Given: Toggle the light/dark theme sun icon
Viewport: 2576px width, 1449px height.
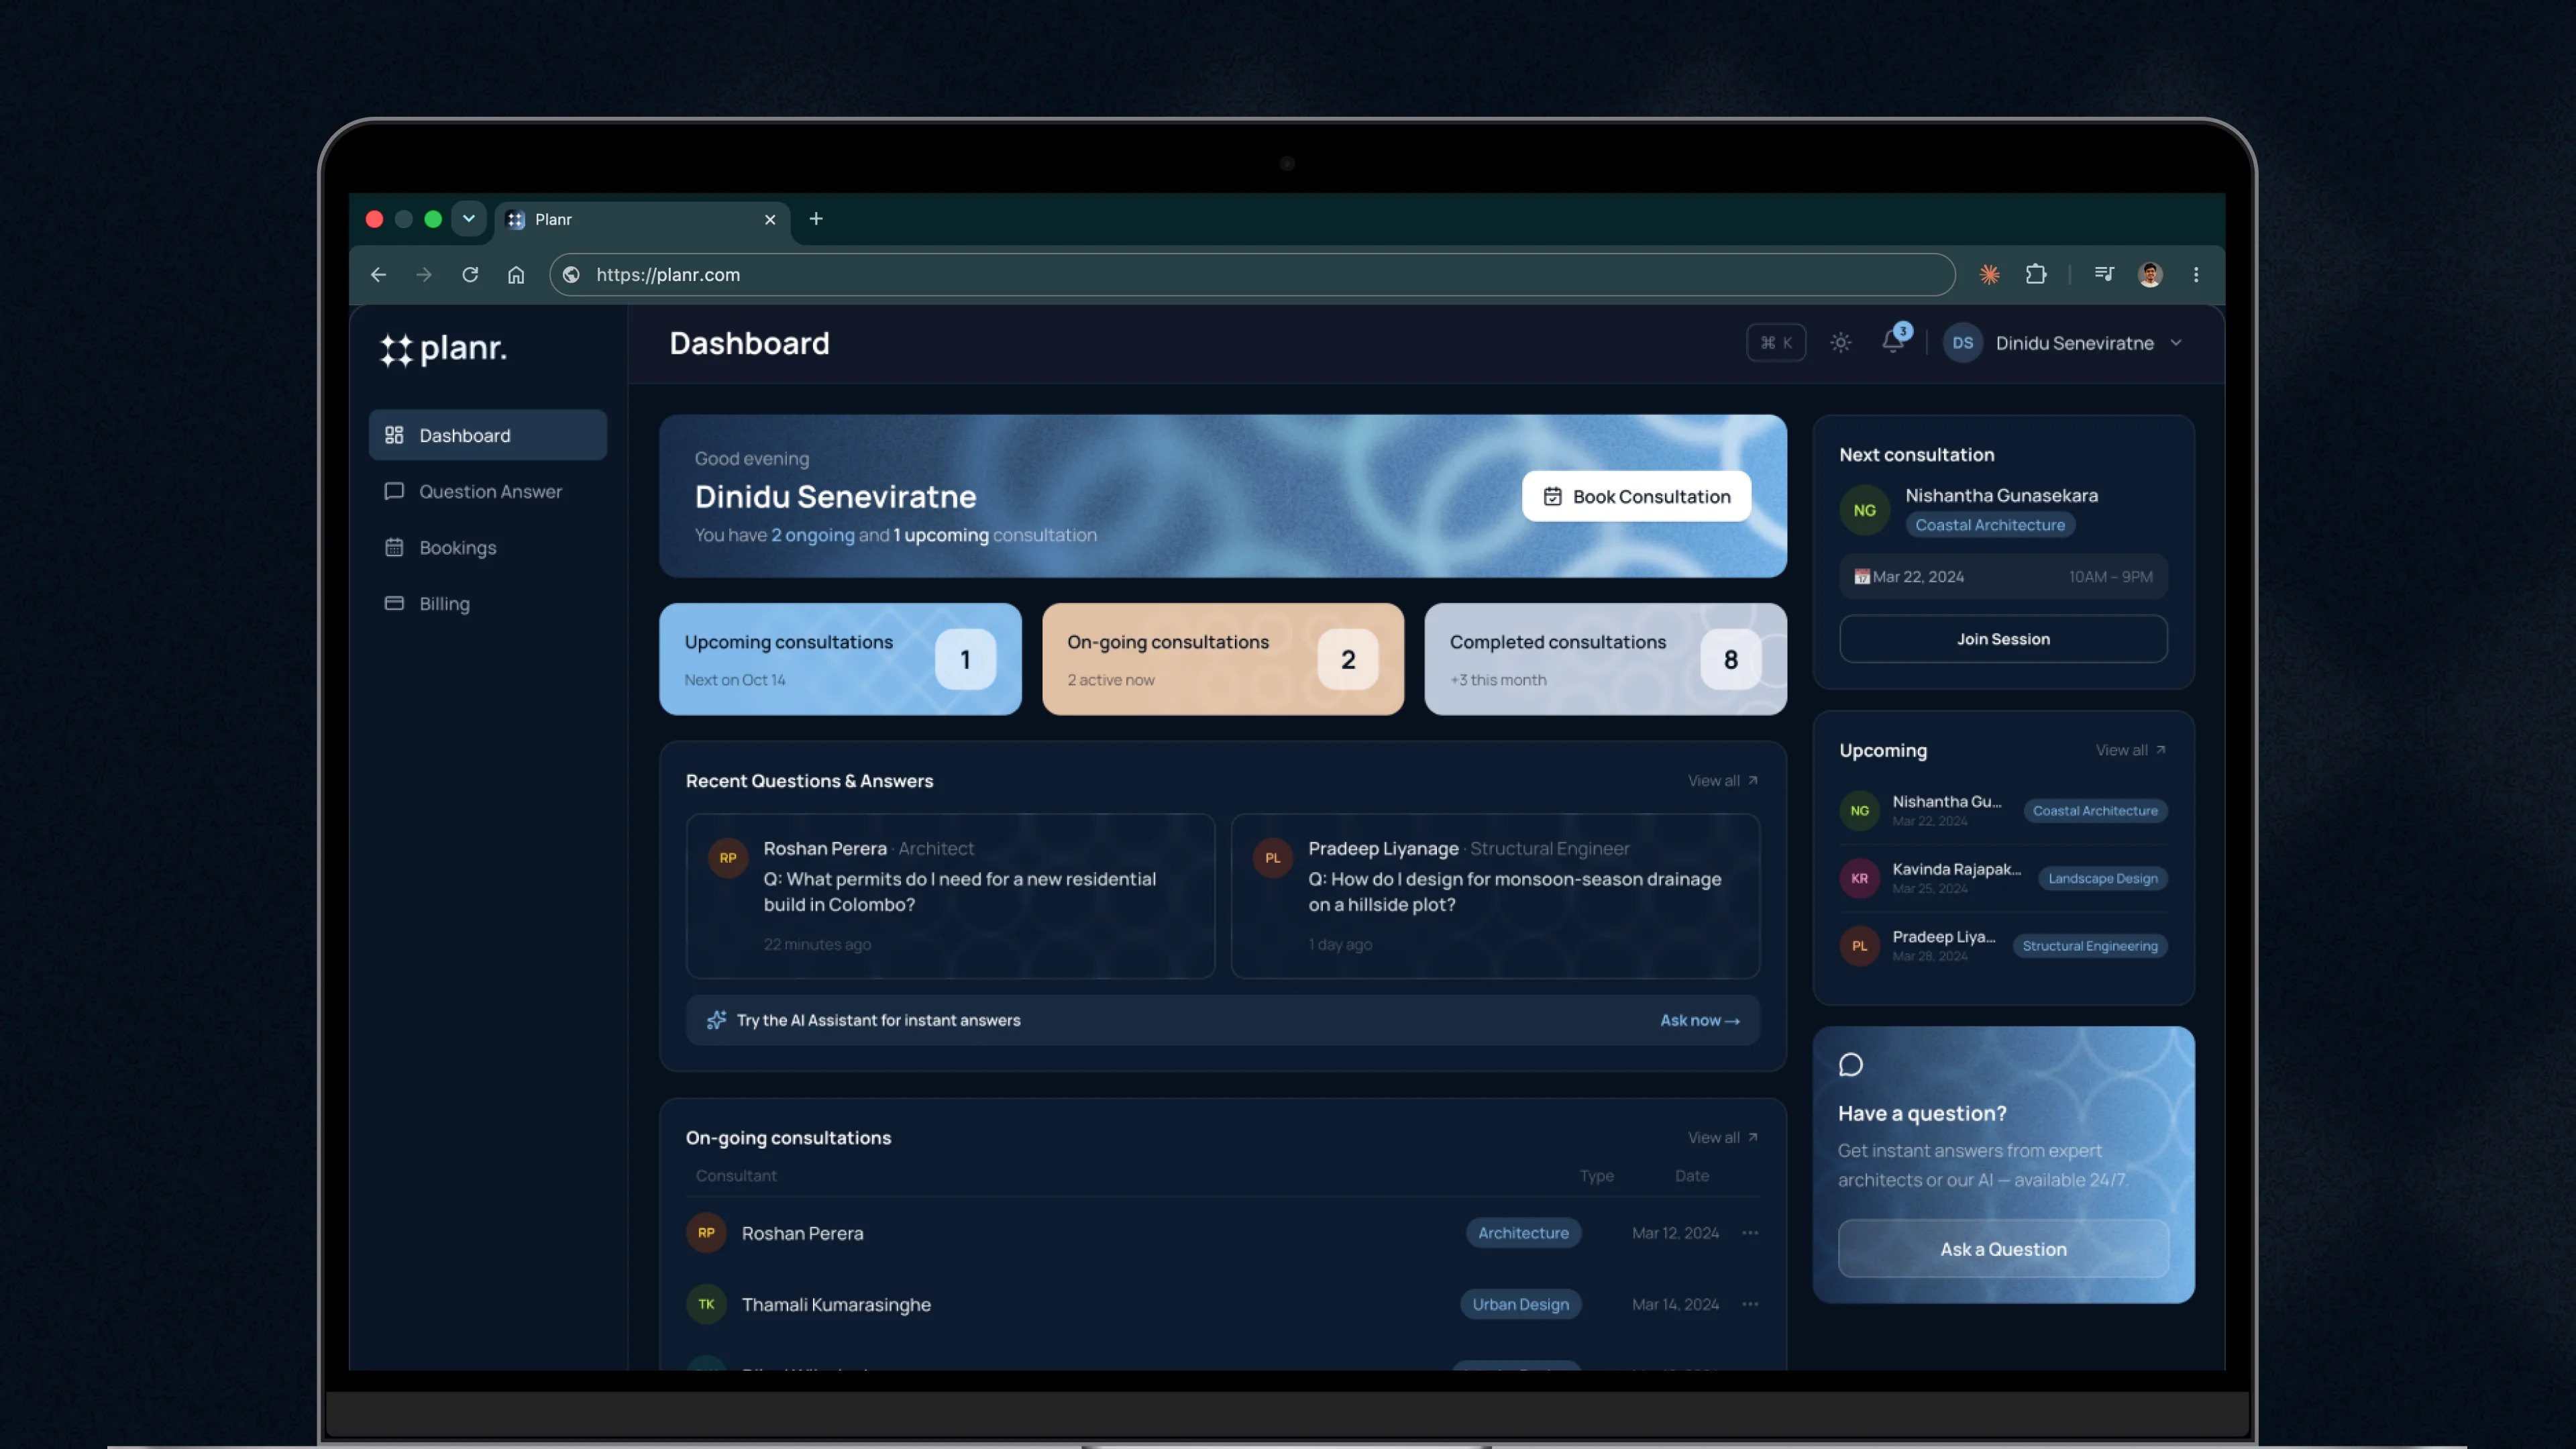Looking at the screenshot, I should pos(1840,343).
